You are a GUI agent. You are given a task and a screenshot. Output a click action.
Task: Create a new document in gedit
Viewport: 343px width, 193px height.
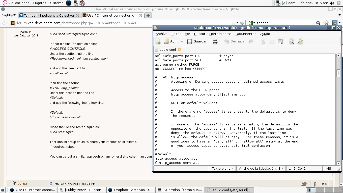pyautogui.click(x=158, y=41)
